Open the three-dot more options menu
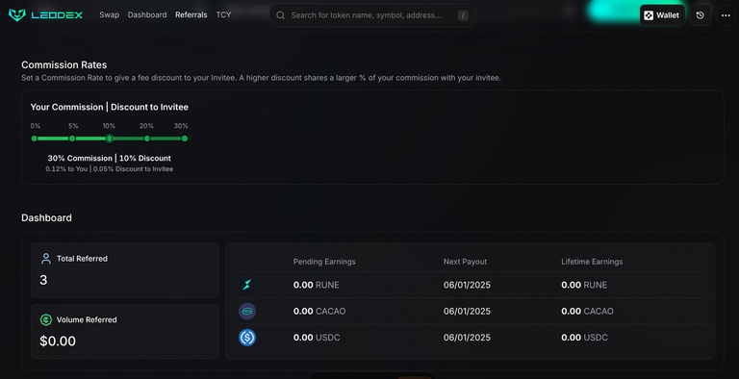 tap(726, 15)
